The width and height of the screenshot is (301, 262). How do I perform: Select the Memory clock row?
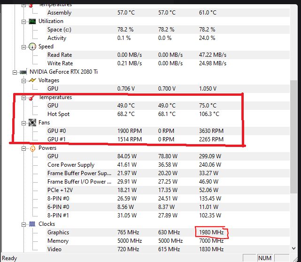[168, 241]
